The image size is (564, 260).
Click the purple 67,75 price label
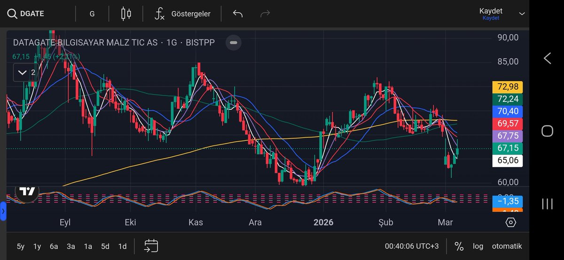(x=507, y=136)
